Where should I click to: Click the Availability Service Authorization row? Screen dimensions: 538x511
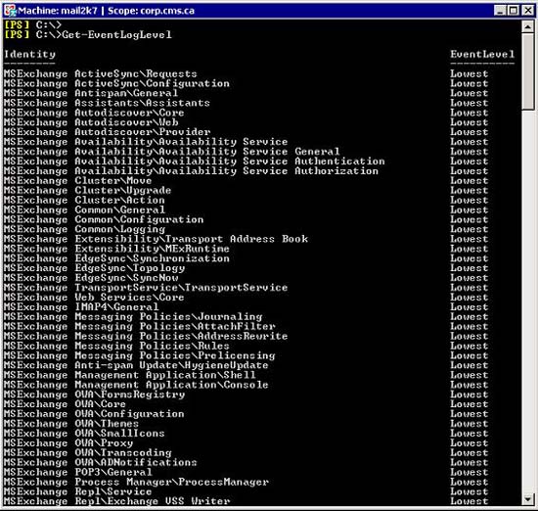pos(246,171)
